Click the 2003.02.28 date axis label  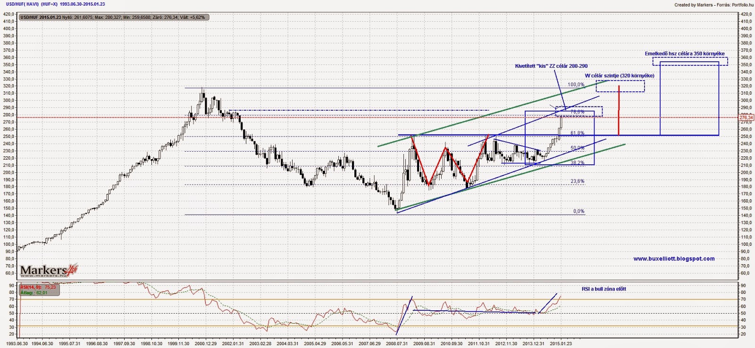(x=261, y=344)
